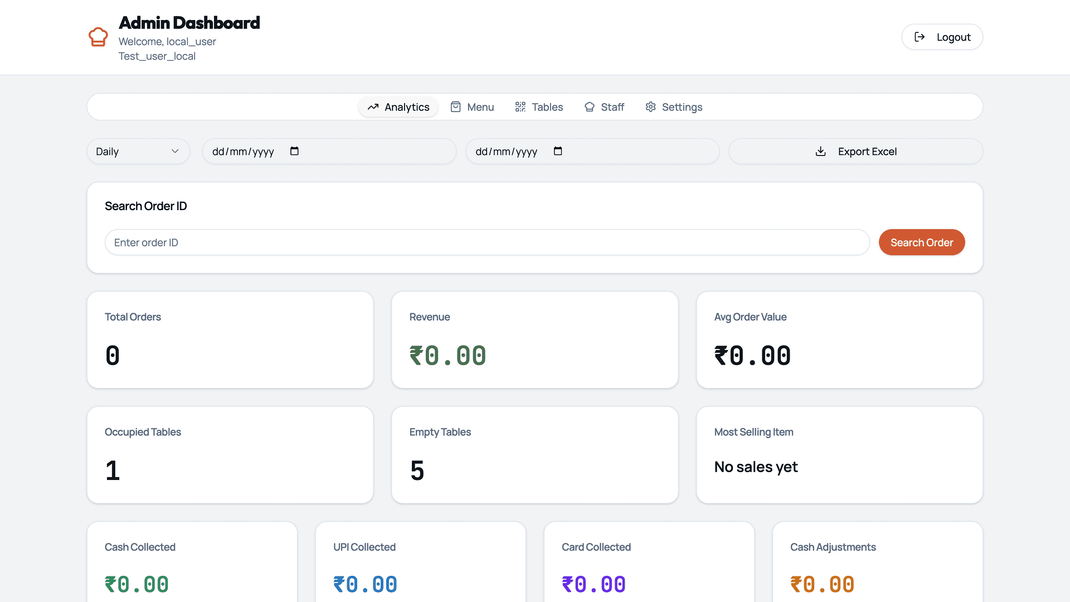Expand the Daily period dropdown

138,152
